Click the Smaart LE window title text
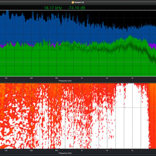This screenshot has height=156, width=156. 79,2
